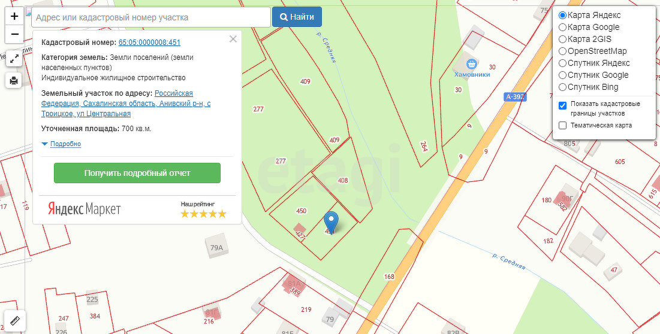Click the print map icon

(14, 80)
